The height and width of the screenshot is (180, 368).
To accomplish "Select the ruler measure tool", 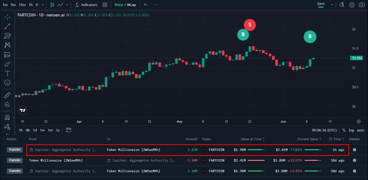I will (7, 95).
